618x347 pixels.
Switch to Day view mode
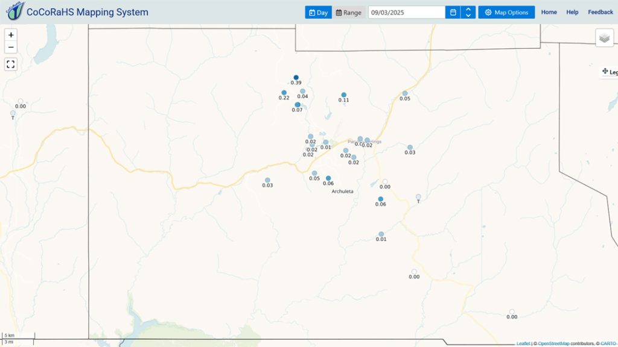(x=319, y=12)
